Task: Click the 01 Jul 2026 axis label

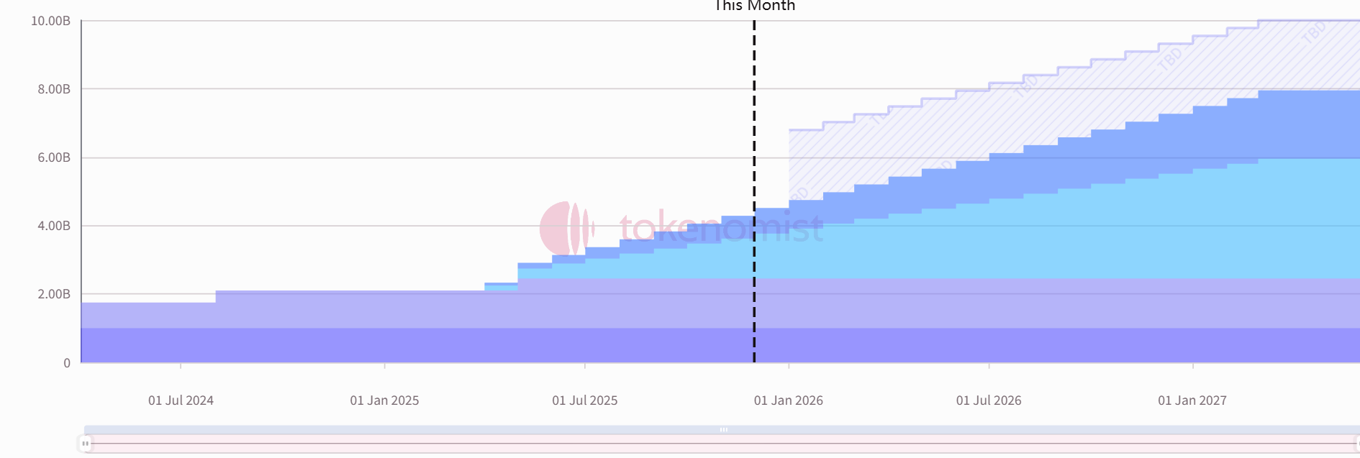Action: tap(988, 400)
